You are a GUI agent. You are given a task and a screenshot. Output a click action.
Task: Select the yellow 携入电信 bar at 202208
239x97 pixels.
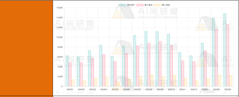click(x=152, y=81)
